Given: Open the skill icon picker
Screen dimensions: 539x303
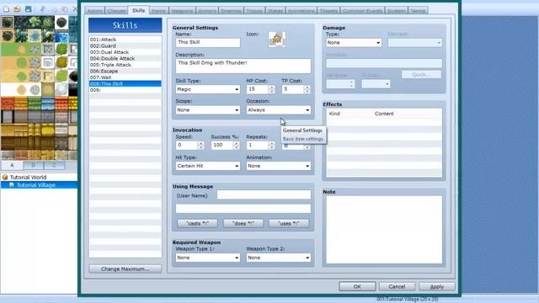Looking at the screenshot, I should (277, 40).
